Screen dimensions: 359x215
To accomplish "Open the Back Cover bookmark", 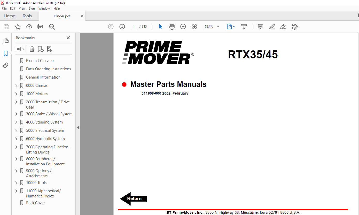I will point(35,203).
